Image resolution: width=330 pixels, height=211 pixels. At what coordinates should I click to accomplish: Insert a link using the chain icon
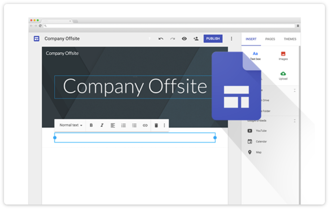tap(145, 126)
